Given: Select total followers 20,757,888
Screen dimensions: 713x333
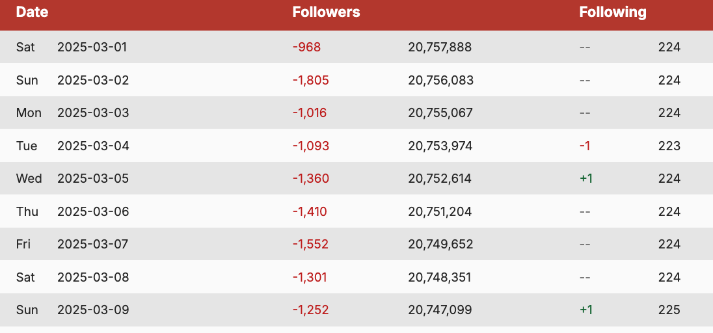Looking at the screenshot, I should pos(440,47).
